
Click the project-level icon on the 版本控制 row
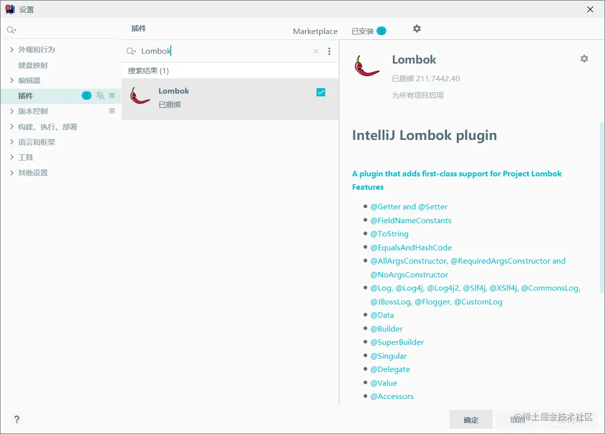112,111
